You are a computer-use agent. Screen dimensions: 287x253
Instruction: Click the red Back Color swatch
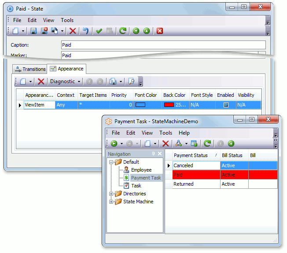click(x=169, y=105)
